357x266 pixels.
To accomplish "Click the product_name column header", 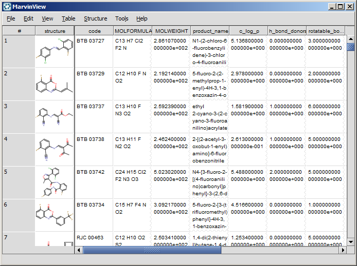I will pyautogui.click(x=210, y=31).
